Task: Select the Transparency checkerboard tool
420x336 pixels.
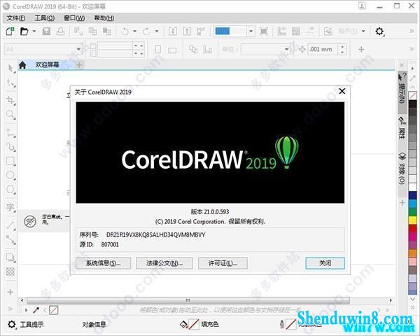Action: (x=10, y=272)
